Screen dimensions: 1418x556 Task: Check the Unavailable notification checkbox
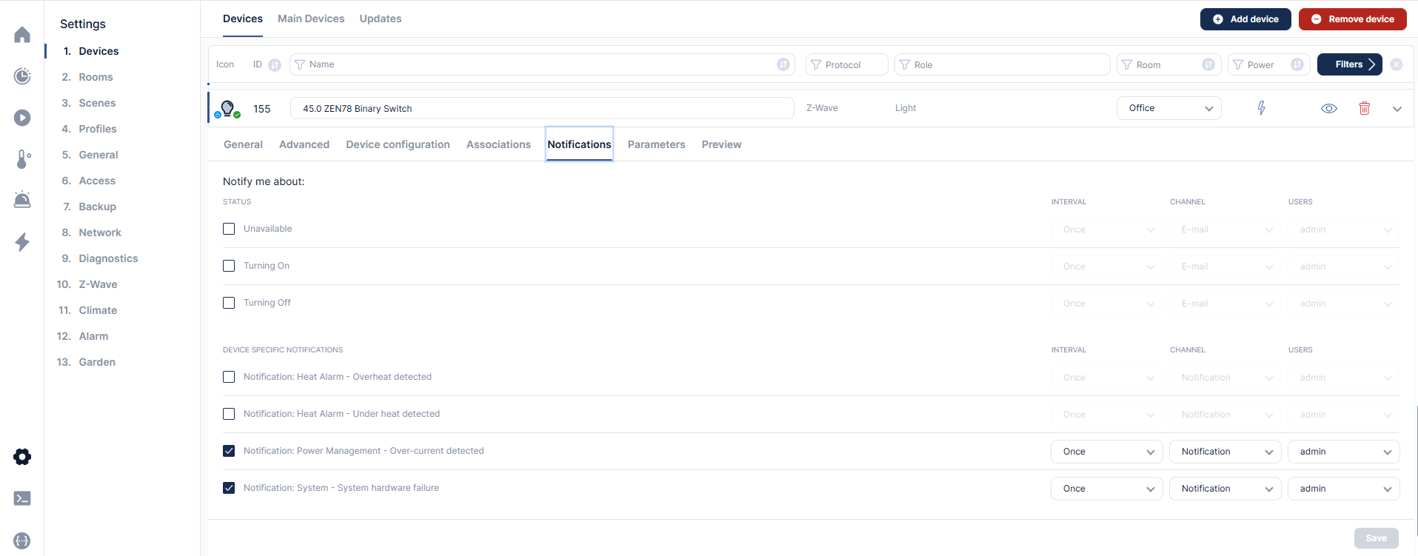pyautogui.click(x=229, y=229)
